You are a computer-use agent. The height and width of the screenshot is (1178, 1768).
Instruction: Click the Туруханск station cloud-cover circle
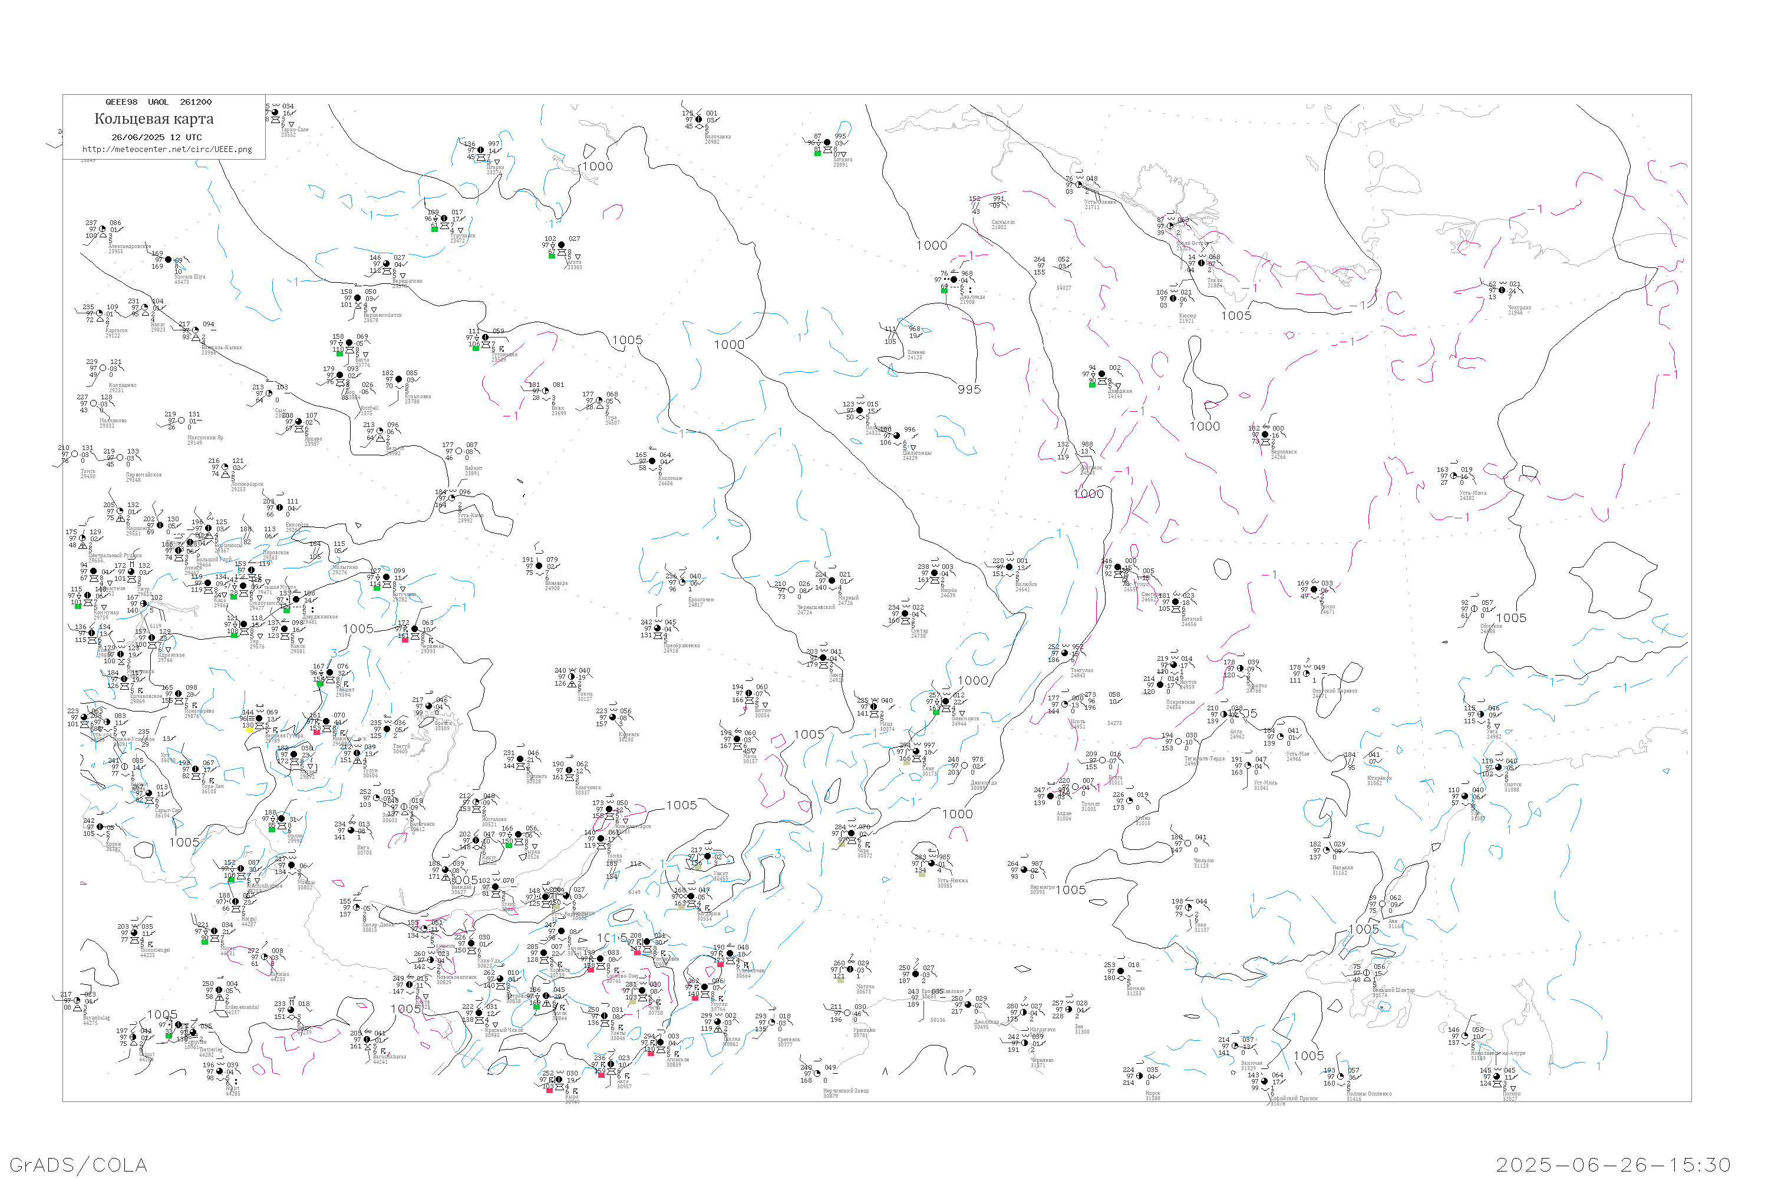(x=444, y=219)
